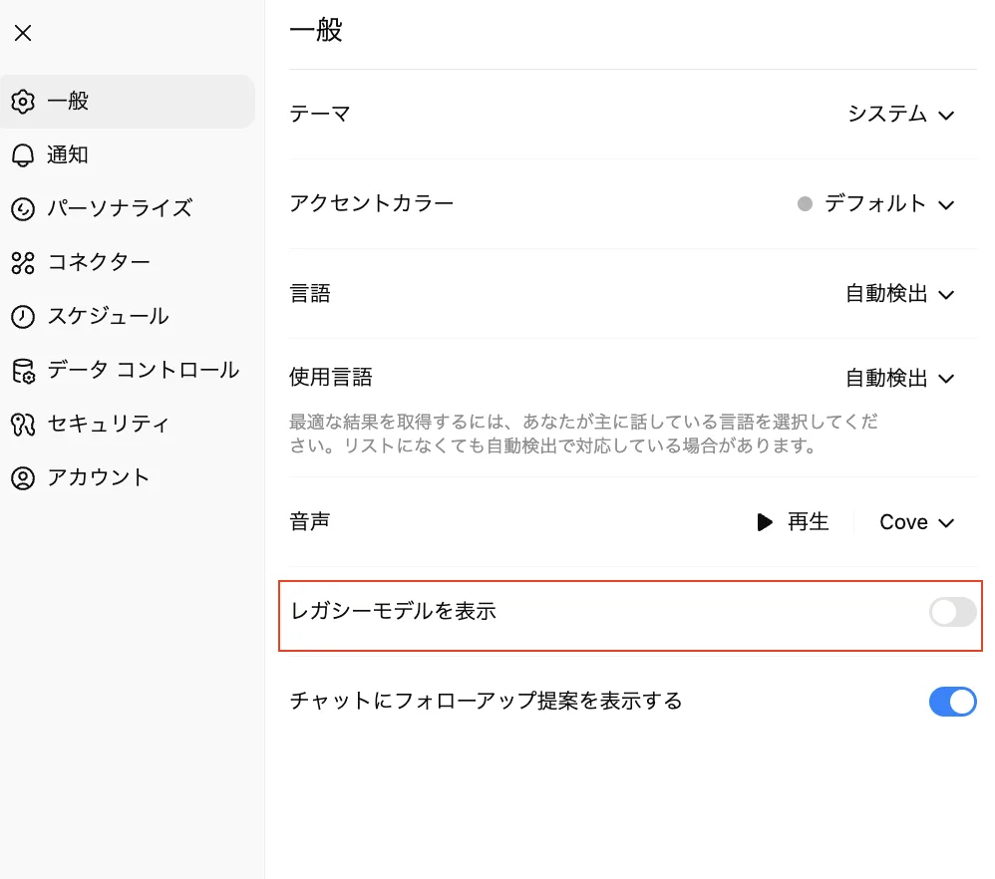Image resolution: width=995 pixels, height=879 pixels.
Task: Open the Cove voice selection dropdown
Action: pyautogui.click(x=916, y=522)
